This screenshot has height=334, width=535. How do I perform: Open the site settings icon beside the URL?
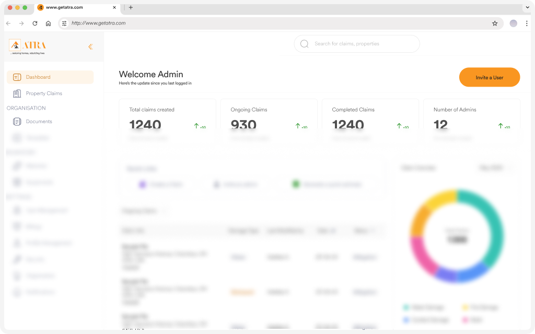click(64, 23)
